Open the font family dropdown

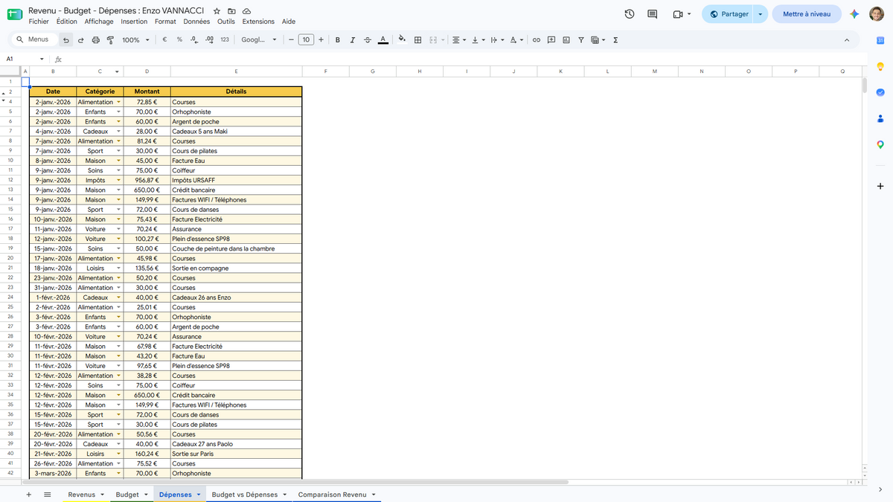point(259,40)
